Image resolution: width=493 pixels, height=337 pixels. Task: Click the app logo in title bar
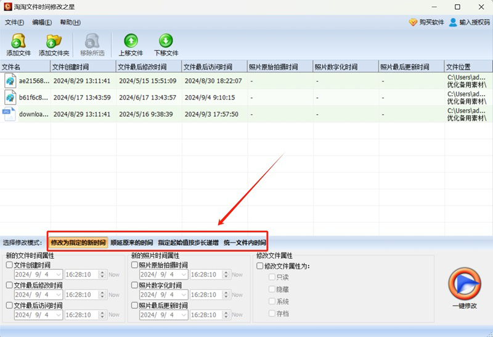click(8, 7)
